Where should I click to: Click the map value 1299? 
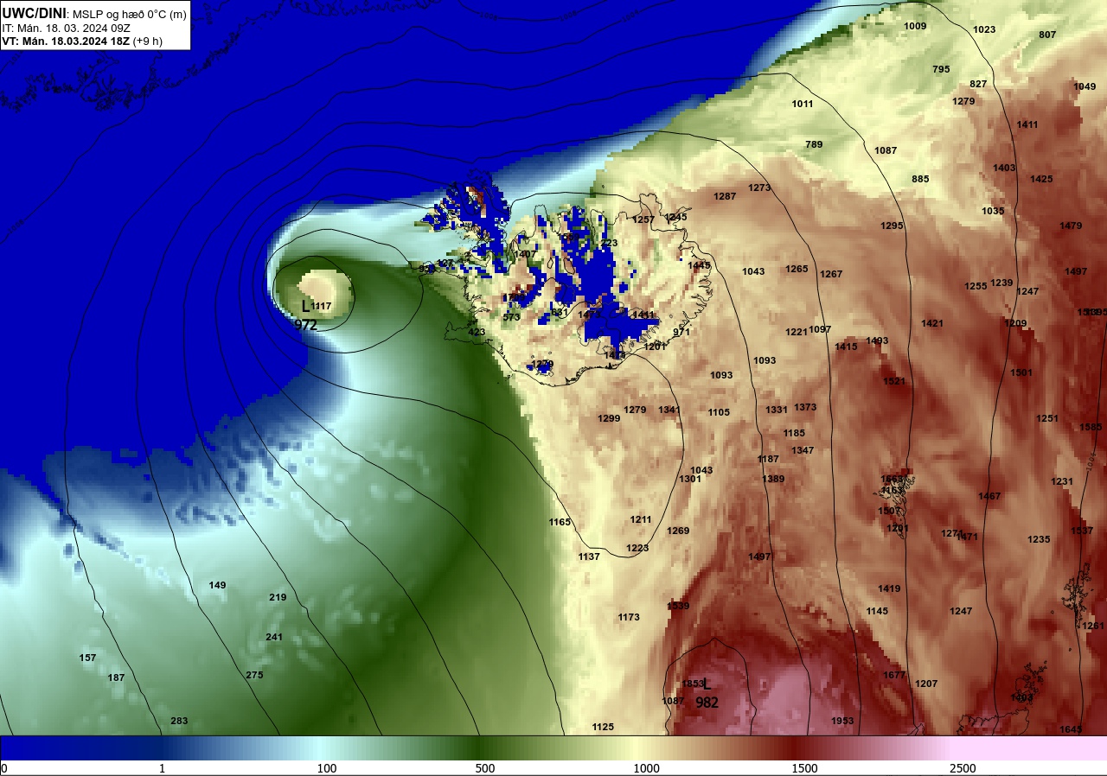tap(609, 418)
